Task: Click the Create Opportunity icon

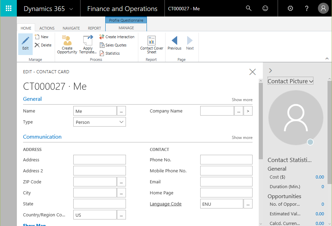Action: 67,41
